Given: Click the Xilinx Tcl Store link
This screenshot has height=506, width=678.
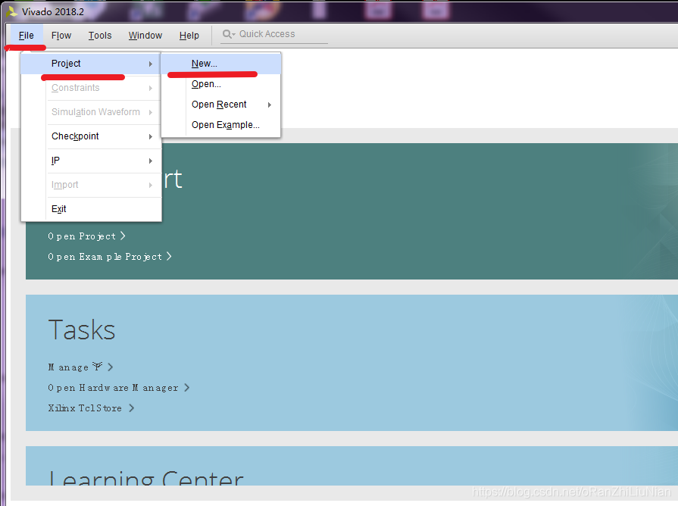Looking at the screenshot, I should pyautogui.click(x=85, y=408).
